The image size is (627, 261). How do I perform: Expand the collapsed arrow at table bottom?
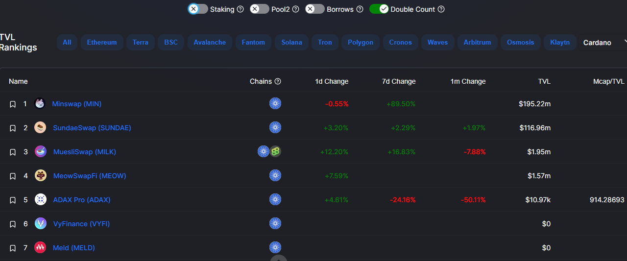[x=278, y=259]
